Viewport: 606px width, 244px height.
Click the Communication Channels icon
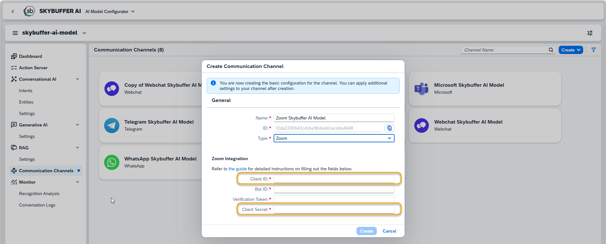tap(14, 171)
